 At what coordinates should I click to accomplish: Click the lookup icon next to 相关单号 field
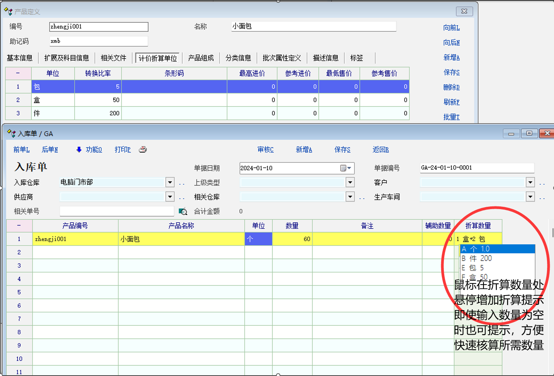tap(183, 211)
